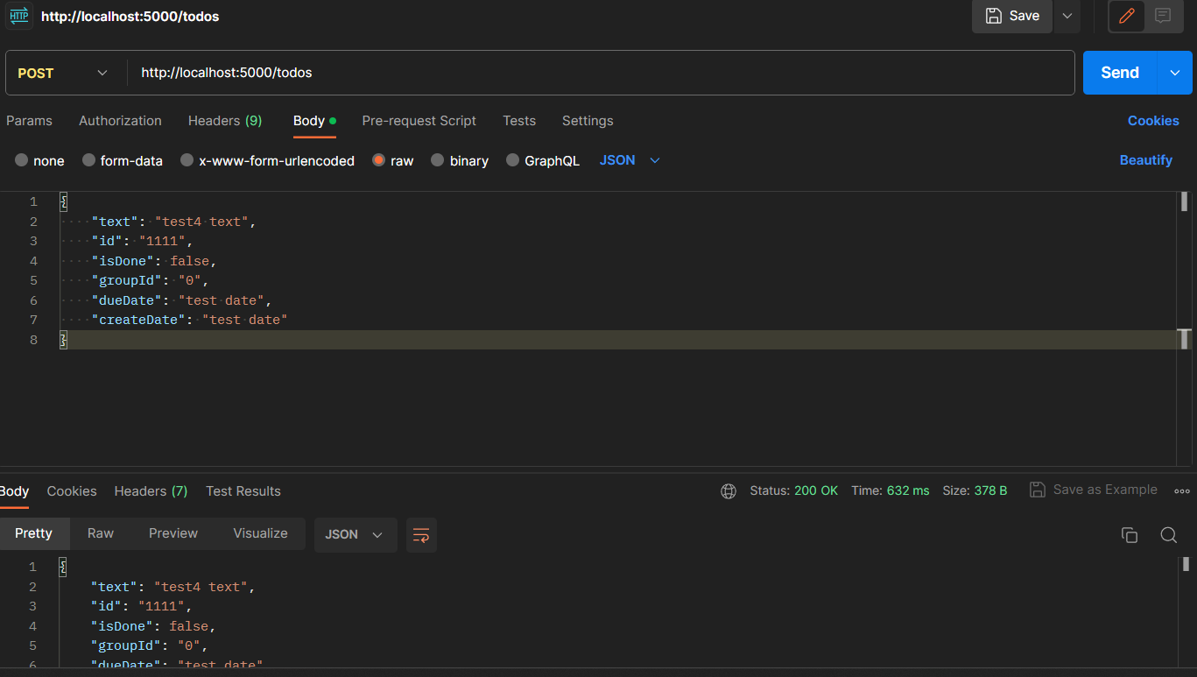
Task: Expand the Send options arrow
Action: (1175, 73)
